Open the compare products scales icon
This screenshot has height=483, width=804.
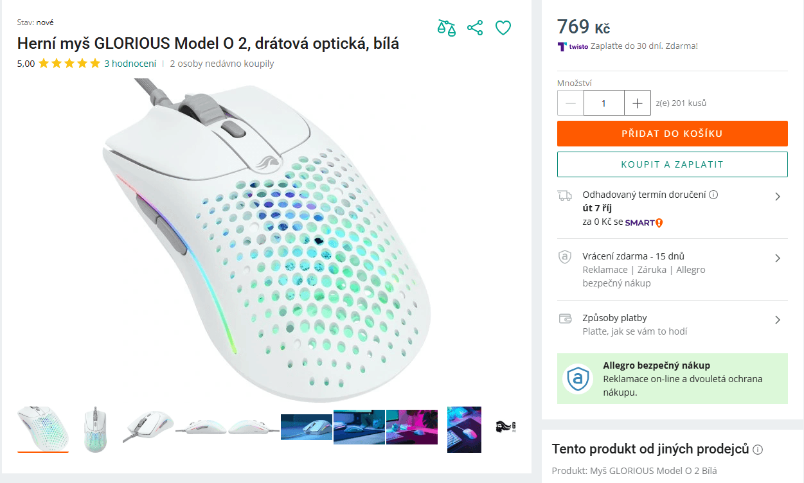447,28
